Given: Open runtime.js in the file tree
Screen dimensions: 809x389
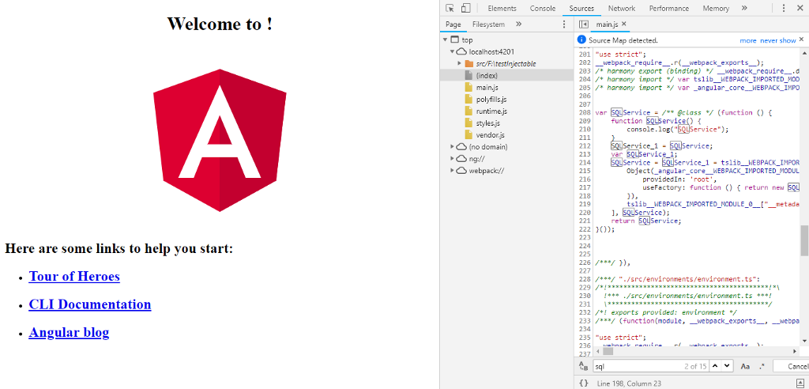Looking at the screenshot, I should (491, 111).
